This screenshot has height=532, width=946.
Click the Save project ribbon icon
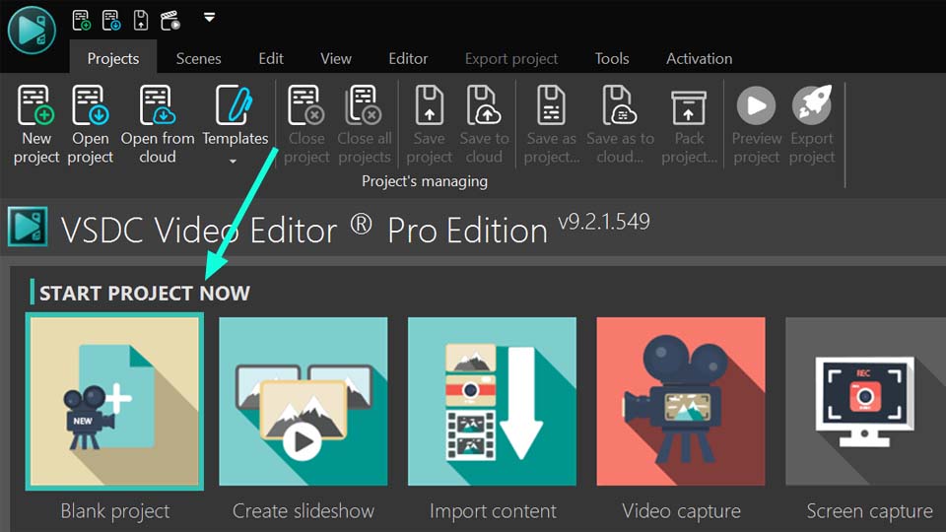click(x=429, y=105)
